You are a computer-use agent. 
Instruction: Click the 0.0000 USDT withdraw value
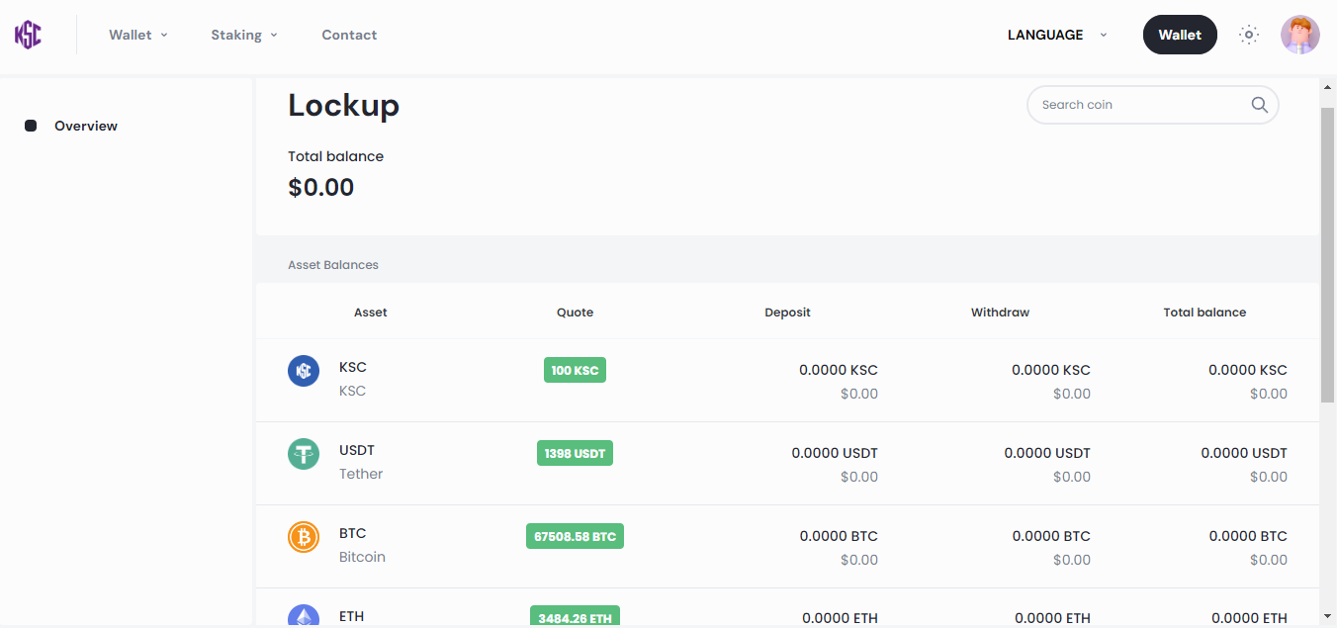tap(1047, 453)
